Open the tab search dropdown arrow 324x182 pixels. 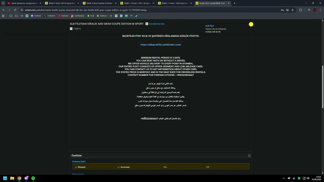point(3,3)
